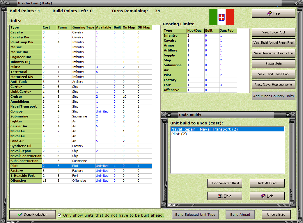
Task: Select the Anti-Tank unit row
Action: [81, 82]
